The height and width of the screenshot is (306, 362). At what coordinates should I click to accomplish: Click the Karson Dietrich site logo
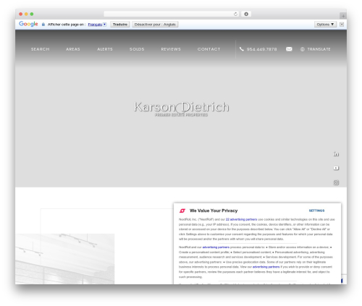[x=181, y=109]
